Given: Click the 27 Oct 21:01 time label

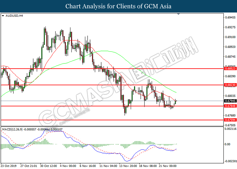Looking at the screenshot, I should (x=29, y=166).
